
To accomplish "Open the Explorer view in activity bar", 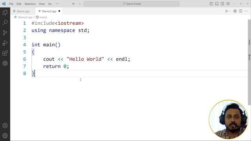I will click(5, 12).
